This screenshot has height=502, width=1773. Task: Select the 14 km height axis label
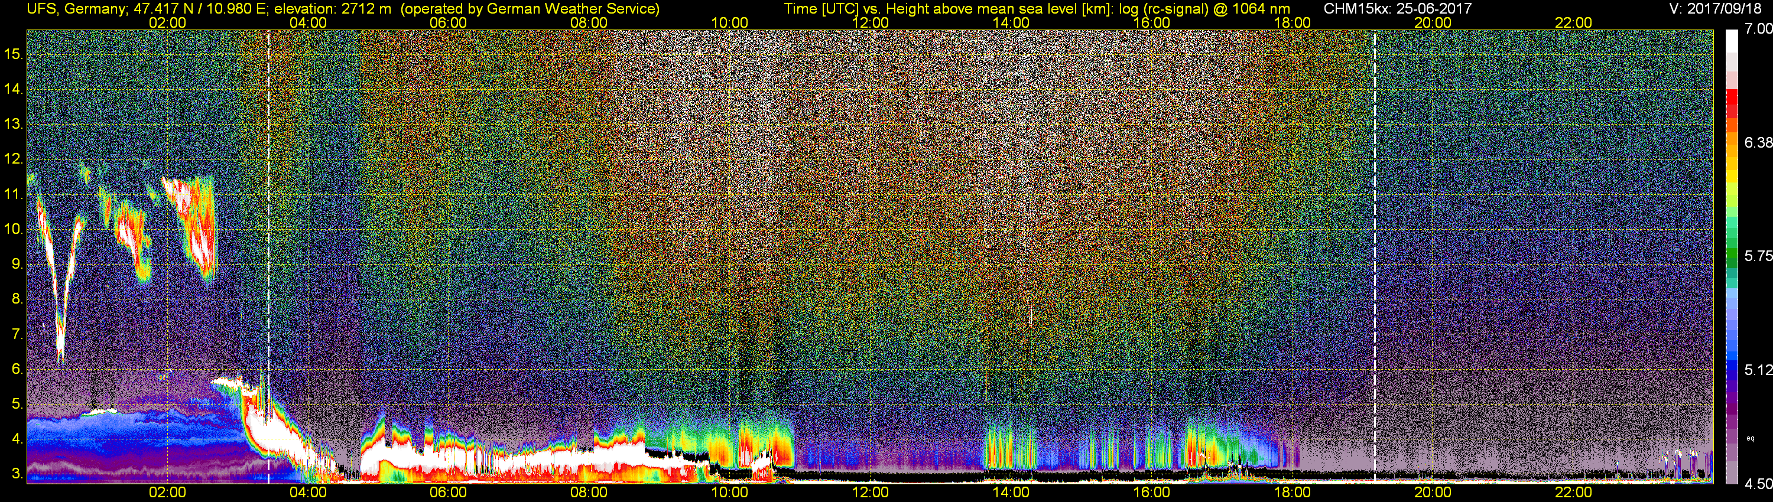(13, 89)
